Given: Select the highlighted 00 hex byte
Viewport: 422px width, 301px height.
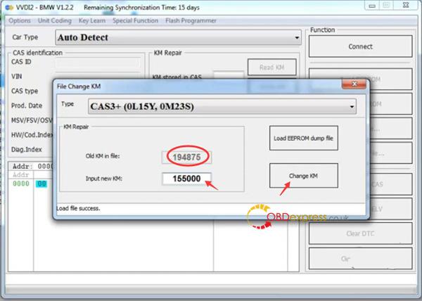Looking at the screenshot, I should point(41,184).
